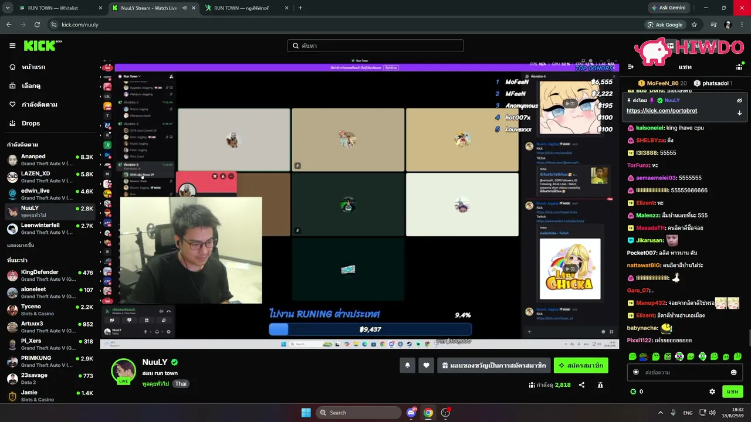Image resolution: width=751 pixels, height=422 pixels.
Task: Click the browser address bar URL
Action: pos(80,25)
